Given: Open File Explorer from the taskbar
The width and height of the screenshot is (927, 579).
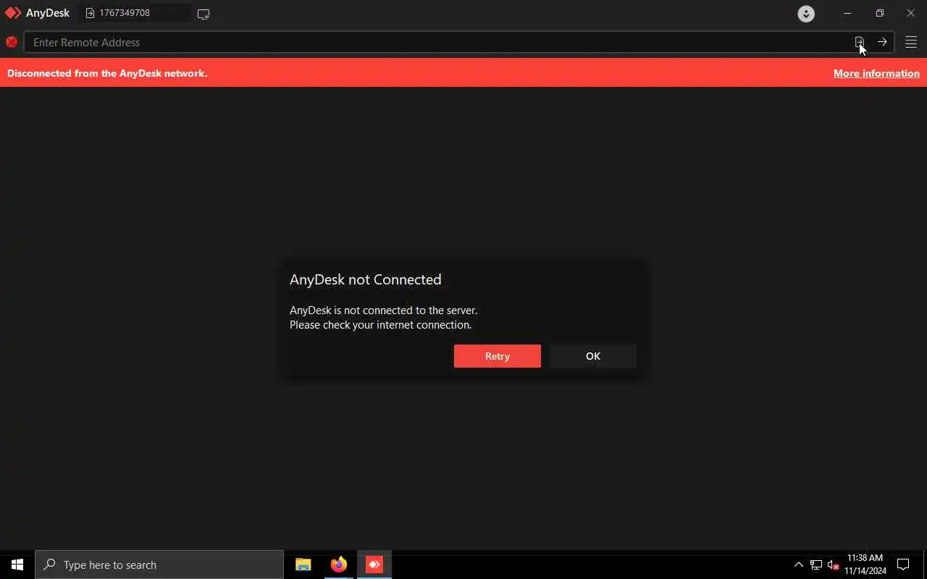Looking at the screenshot, I should click(303, 565).
